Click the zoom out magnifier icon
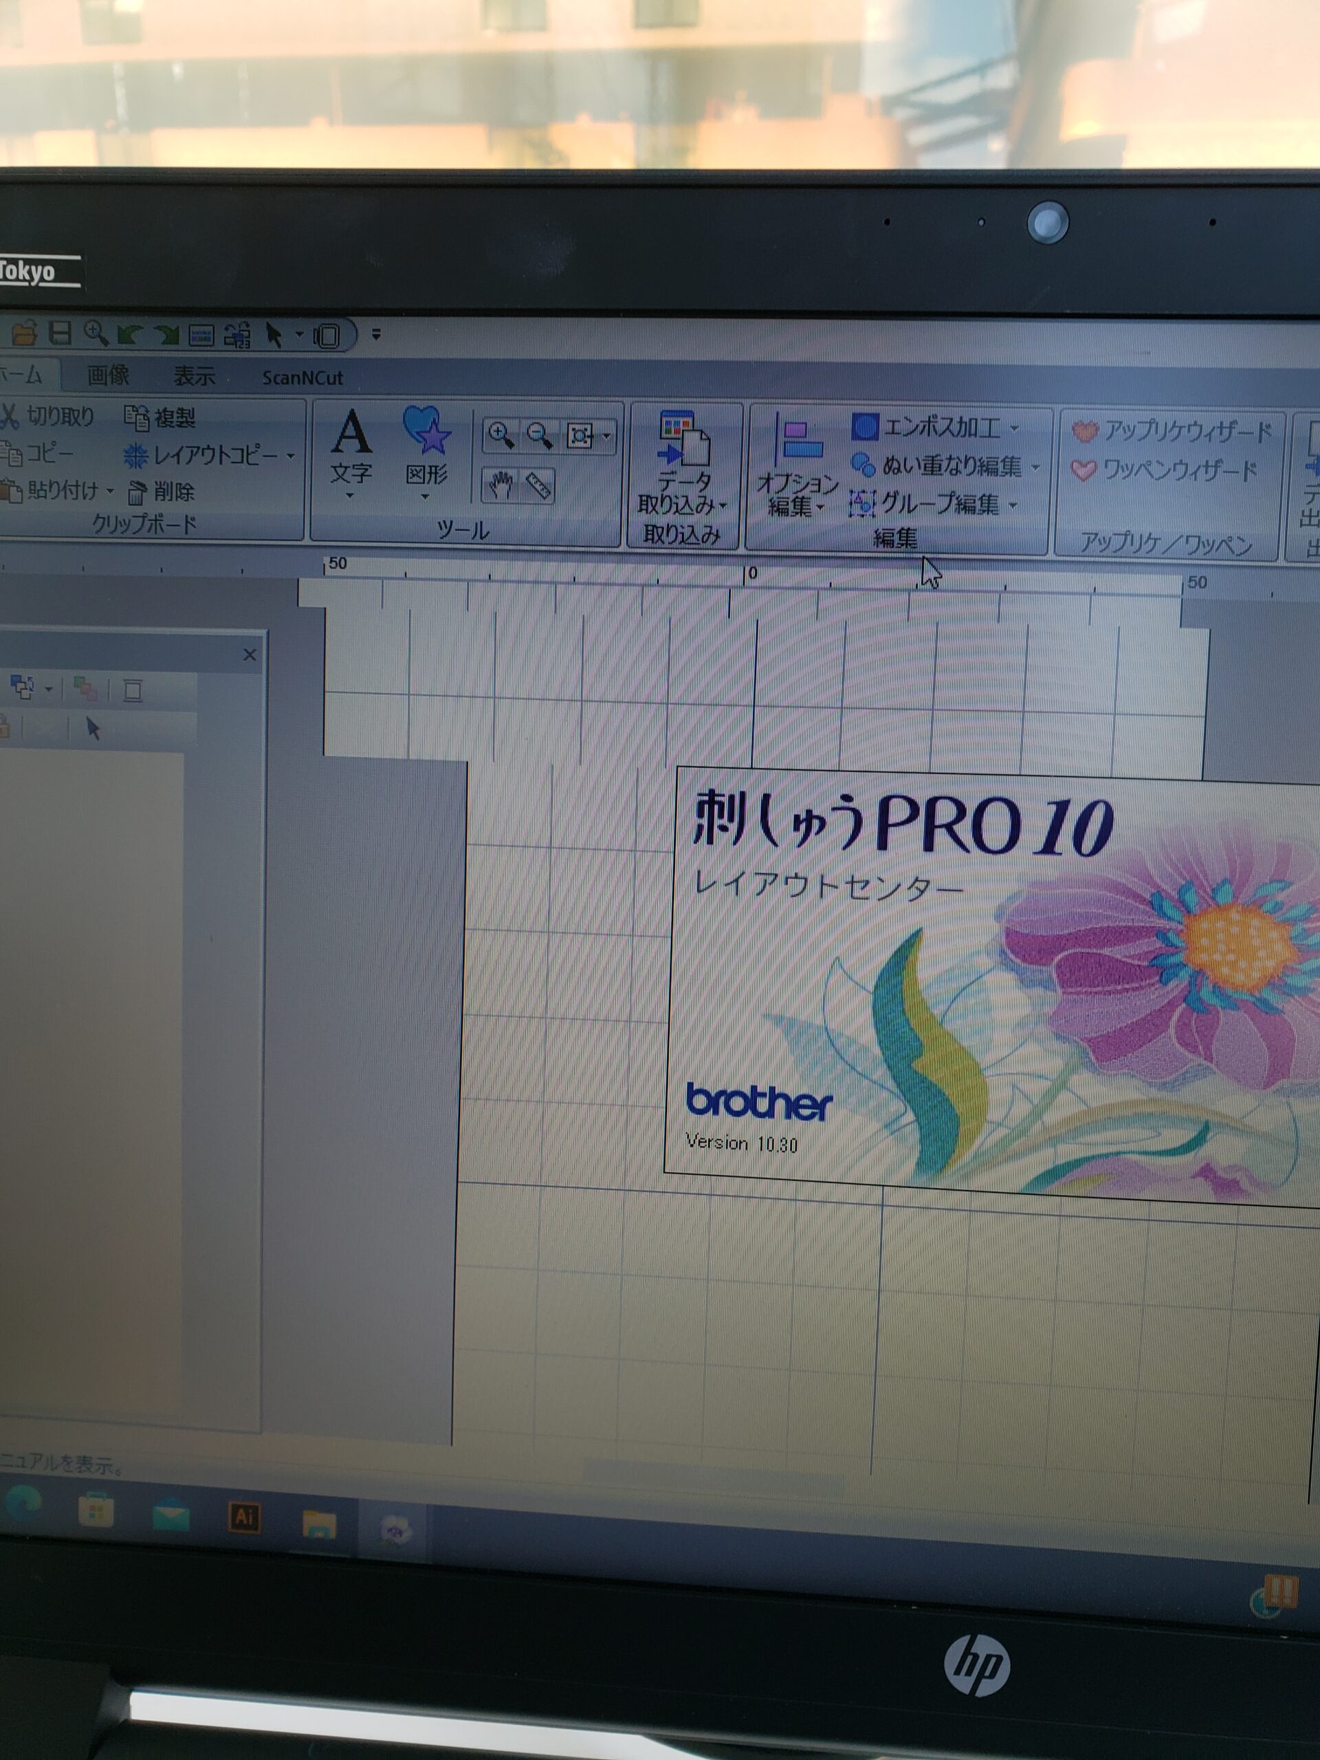Image resolution: width=1320 pixels, height=1760 pixels. click(x=540, y=435)
